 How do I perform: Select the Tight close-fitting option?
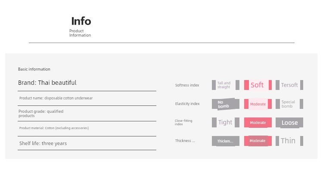(x=226, y=123)
